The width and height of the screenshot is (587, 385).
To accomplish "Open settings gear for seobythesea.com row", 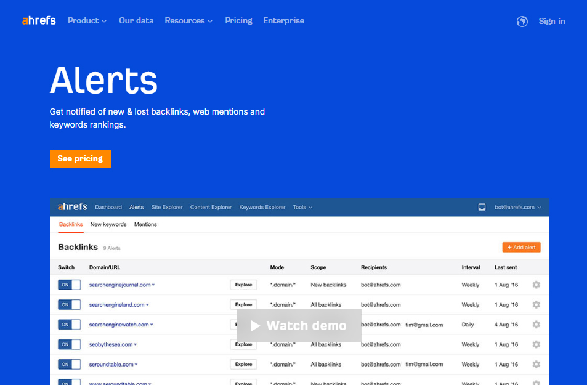I will (536, 344).
